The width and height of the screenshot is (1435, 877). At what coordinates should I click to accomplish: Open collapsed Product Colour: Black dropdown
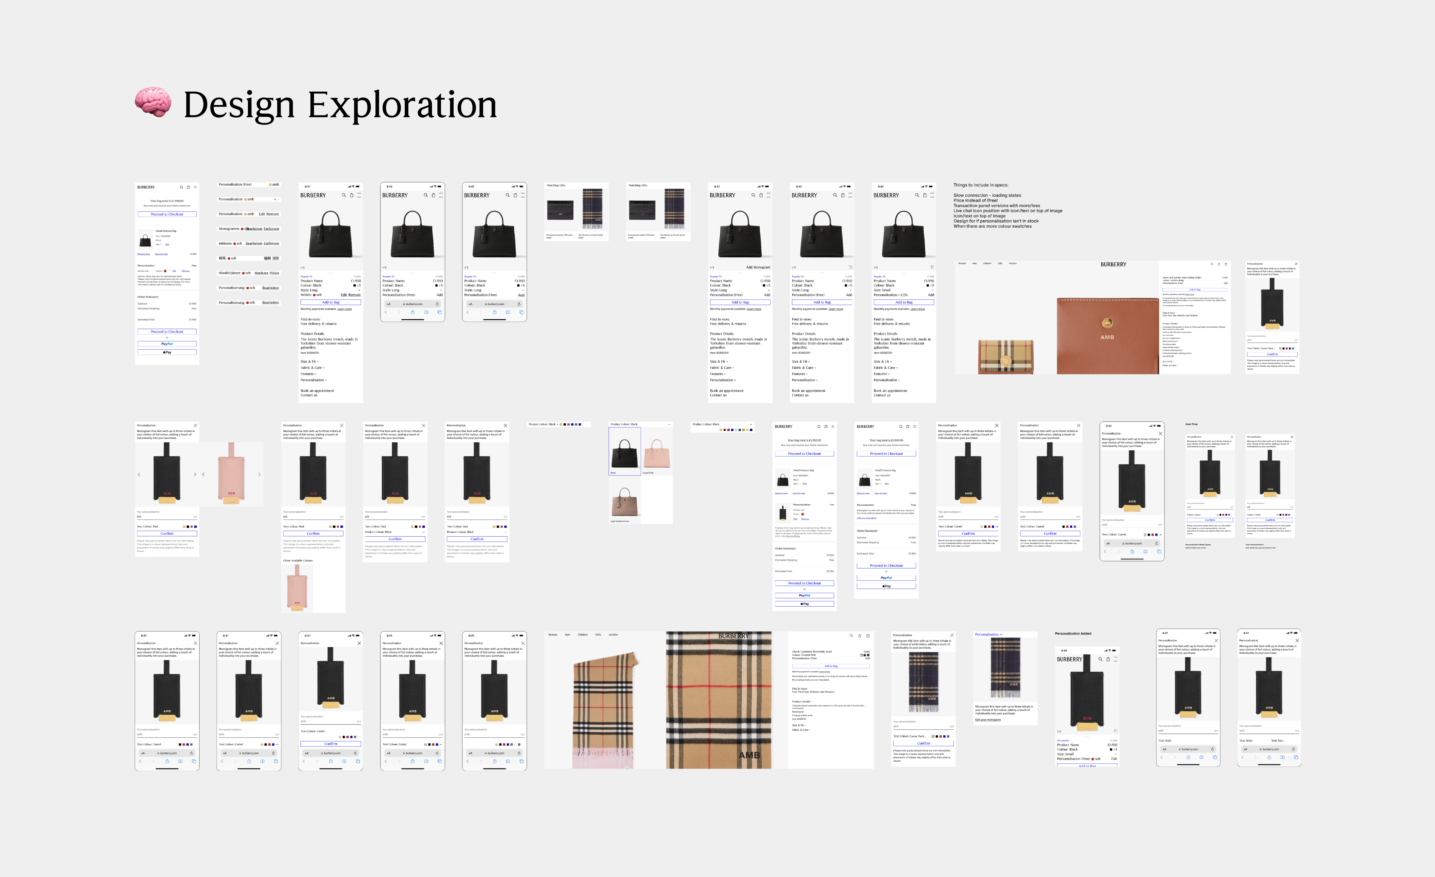point(557,424)
